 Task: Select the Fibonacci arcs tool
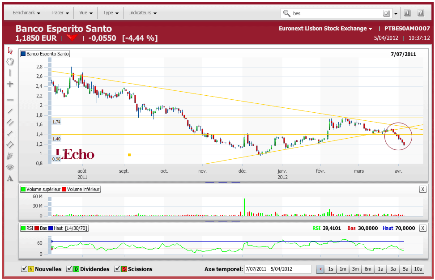[x=10, y=167]
